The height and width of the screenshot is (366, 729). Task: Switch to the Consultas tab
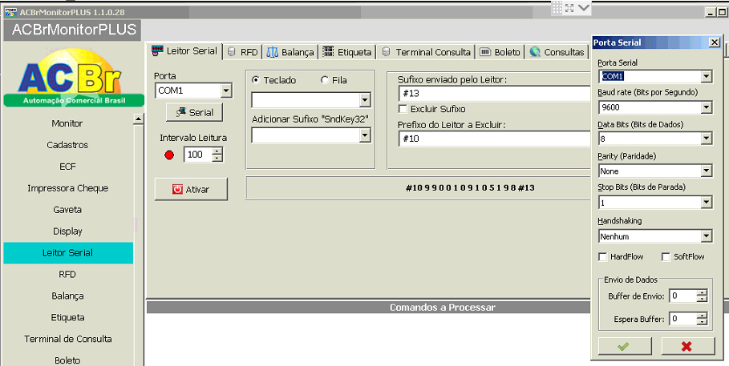click(x=557, y=52)
